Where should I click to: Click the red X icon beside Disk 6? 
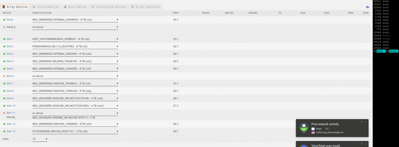(x=4, y=76)
